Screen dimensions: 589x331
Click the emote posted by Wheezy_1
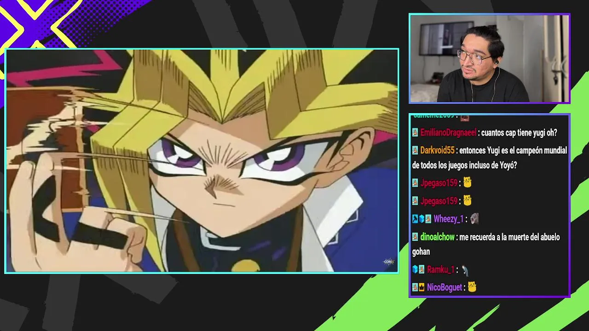tap(474, 219)
